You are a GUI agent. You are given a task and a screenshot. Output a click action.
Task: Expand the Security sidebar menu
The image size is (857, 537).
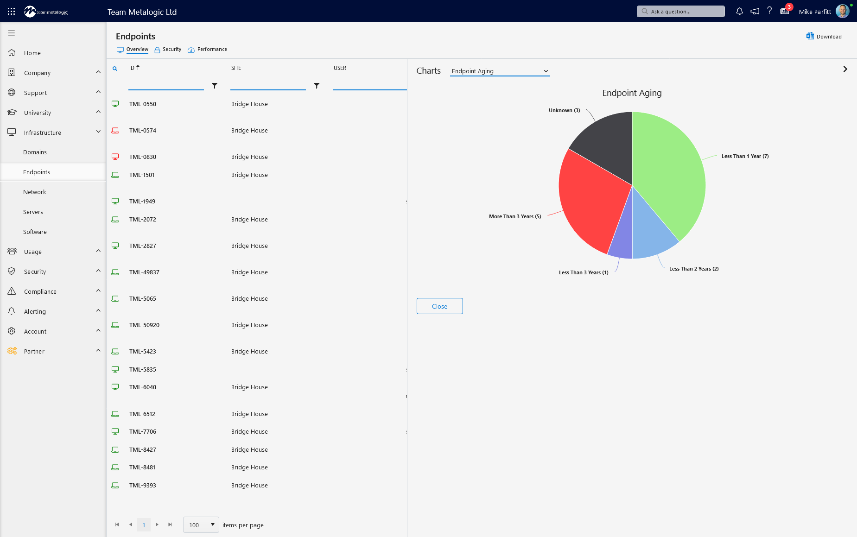pyautogui.click(x=98, y=271)
